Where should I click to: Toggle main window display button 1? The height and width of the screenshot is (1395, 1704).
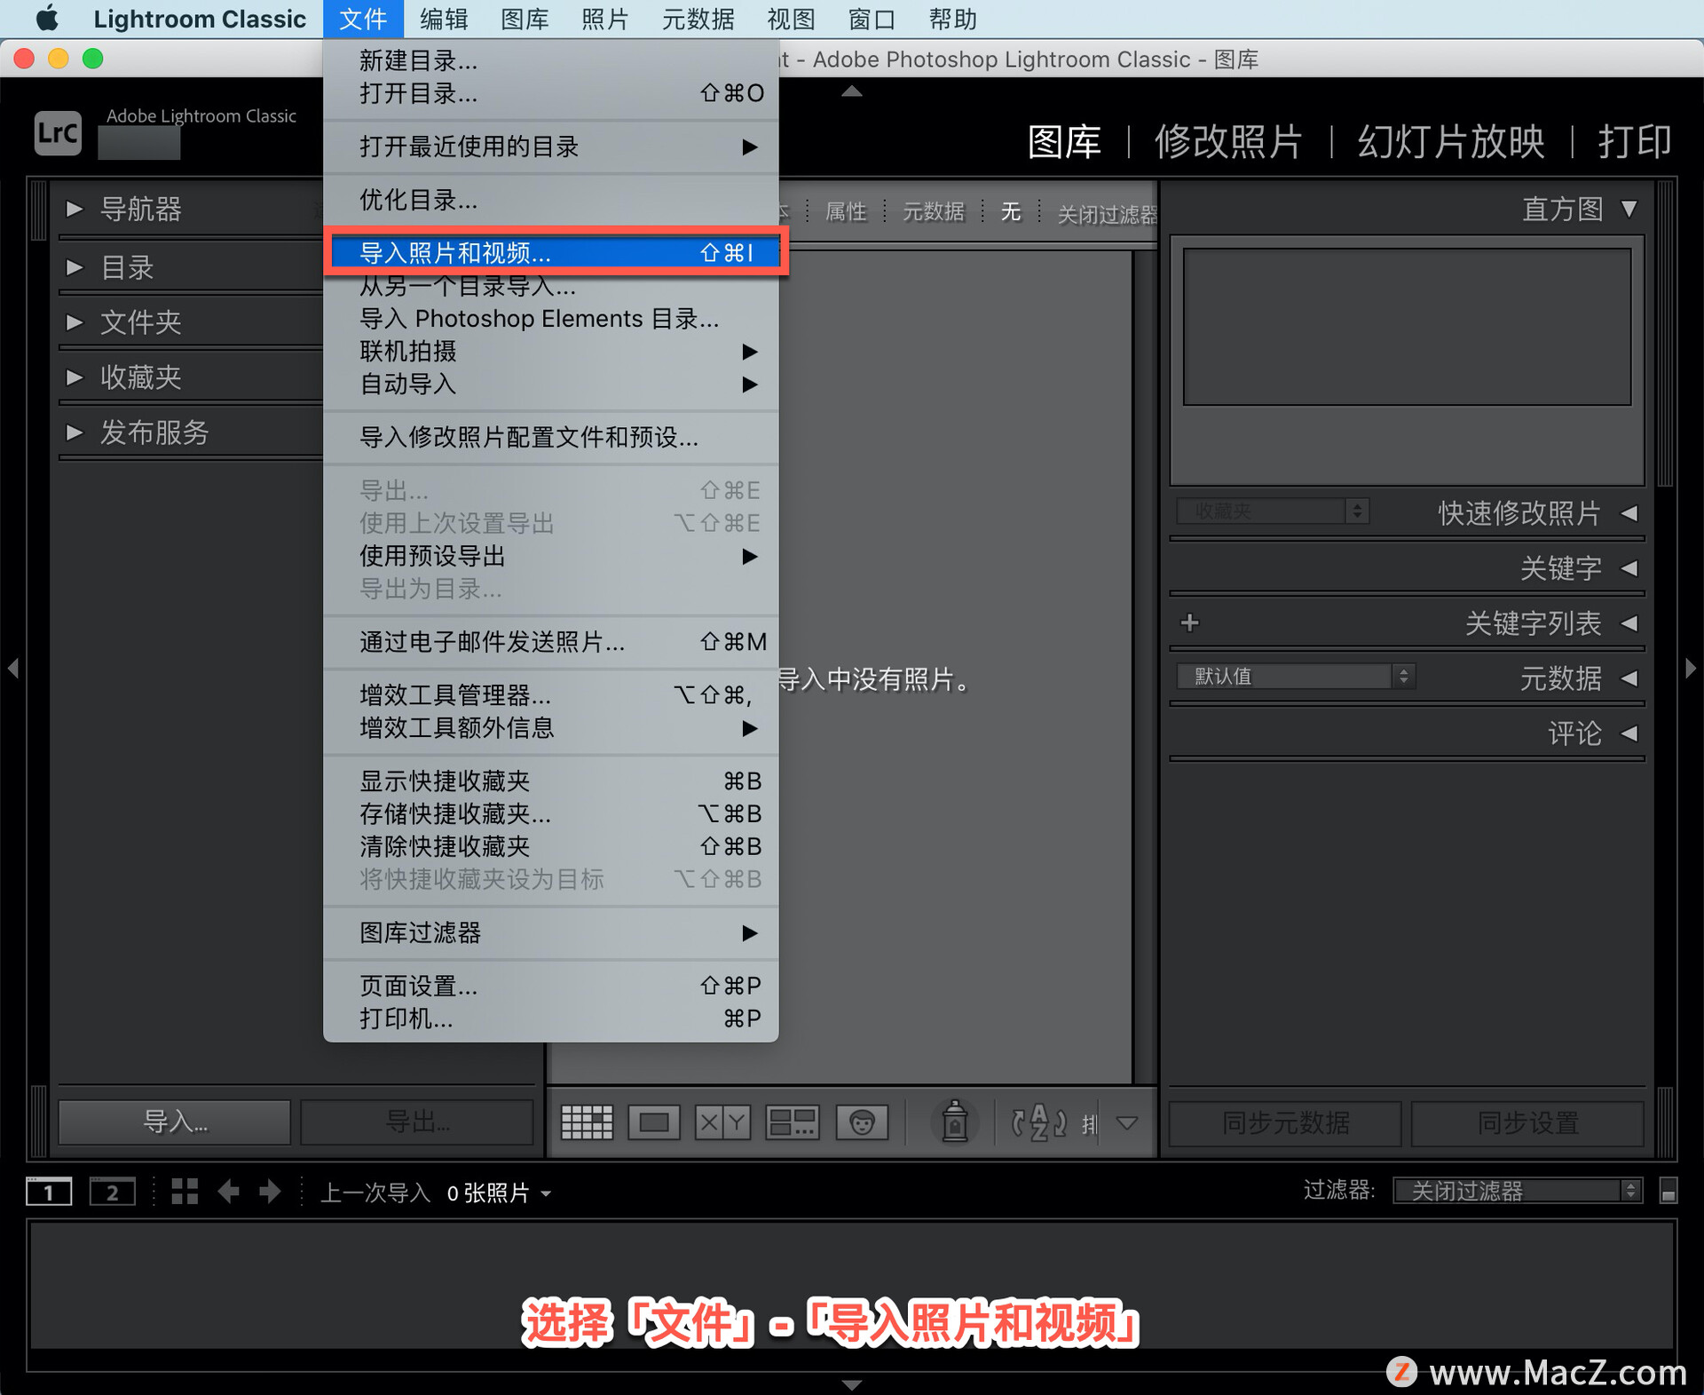49,1192
